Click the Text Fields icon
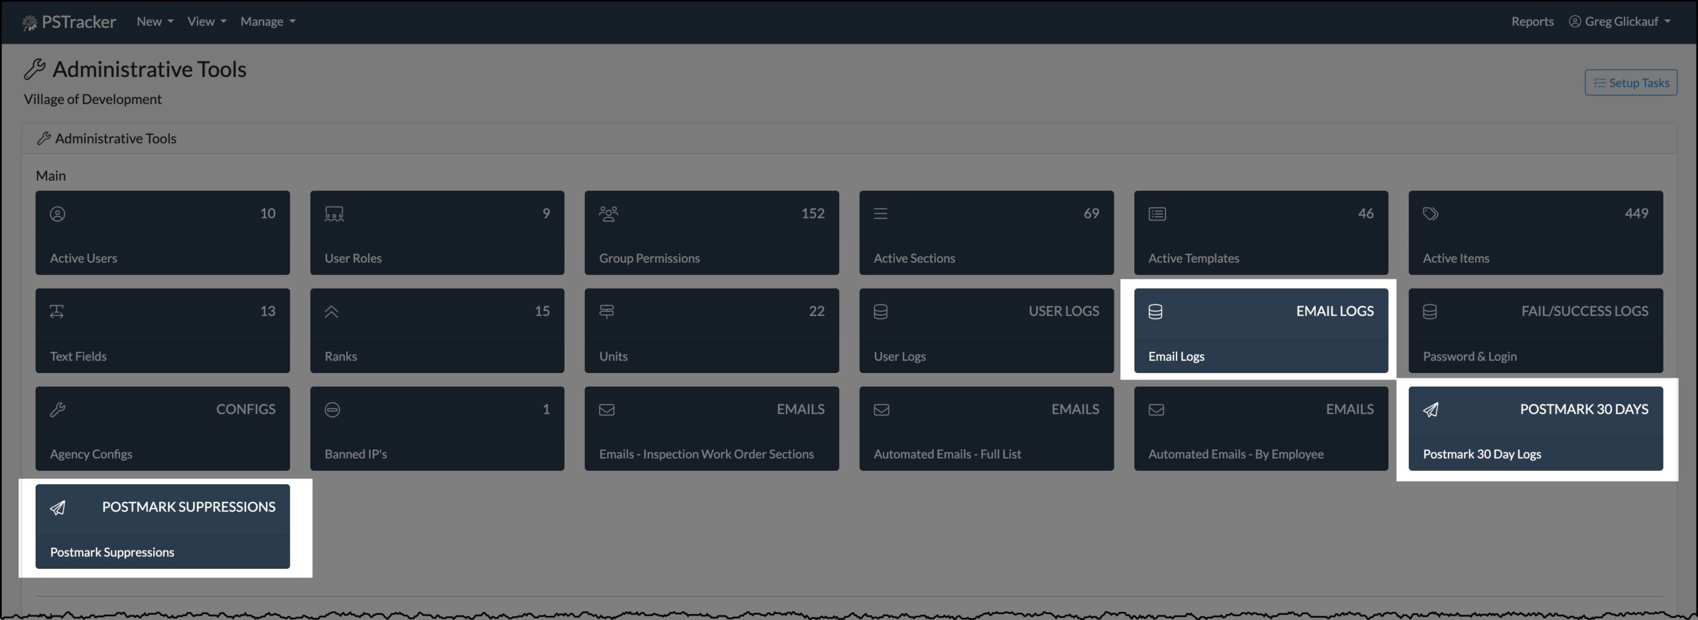The width and height of the screenshot is (1698, 620). pyautogui.click(x=57, y=311)
